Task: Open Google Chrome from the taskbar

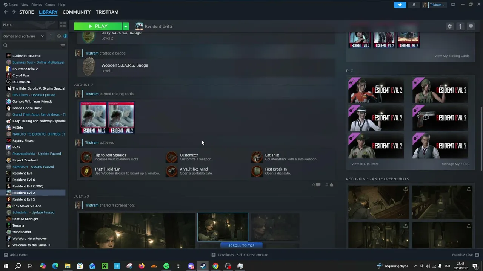Action: (215, 266)
